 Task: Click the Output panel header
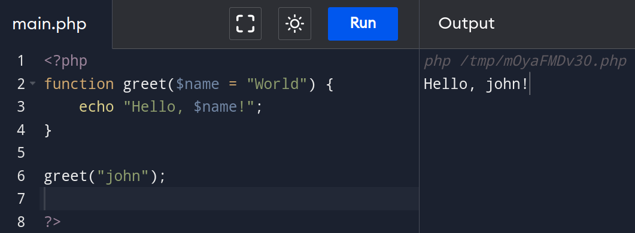pos(467,23)
